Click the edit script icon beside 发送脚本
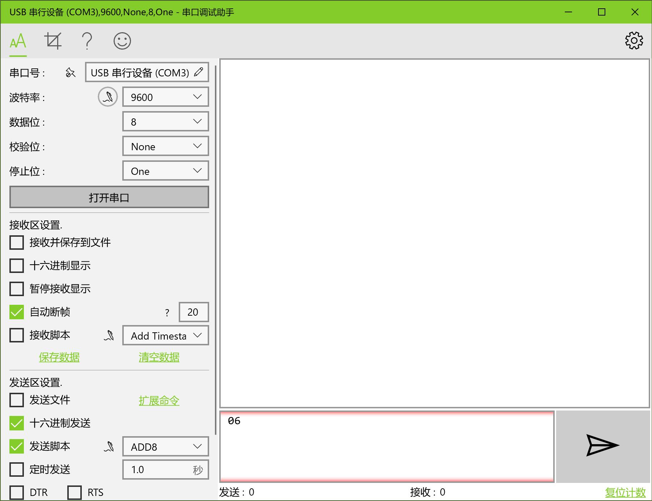This screenshot has height=501, width=652. [x=109, y=446]
